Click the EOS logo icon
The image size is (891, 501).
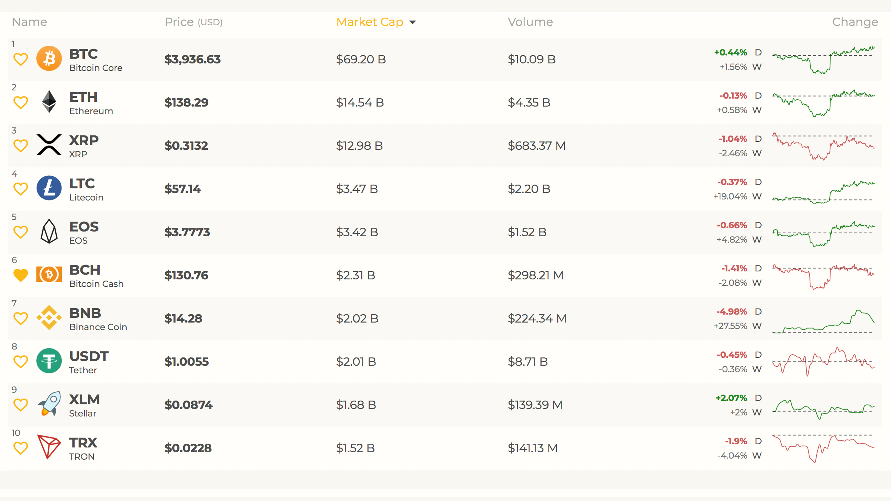pyautogui.click(x=49, y=231)
